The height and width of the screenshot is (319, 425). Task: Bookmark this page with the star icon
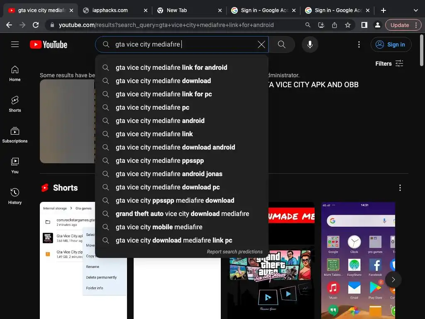tap(348, 25)
